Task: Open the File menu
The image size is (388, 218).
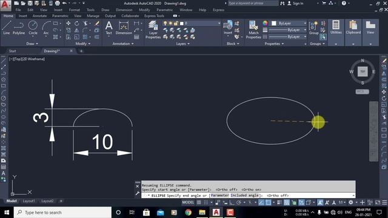Action: [x=18, y=10]
